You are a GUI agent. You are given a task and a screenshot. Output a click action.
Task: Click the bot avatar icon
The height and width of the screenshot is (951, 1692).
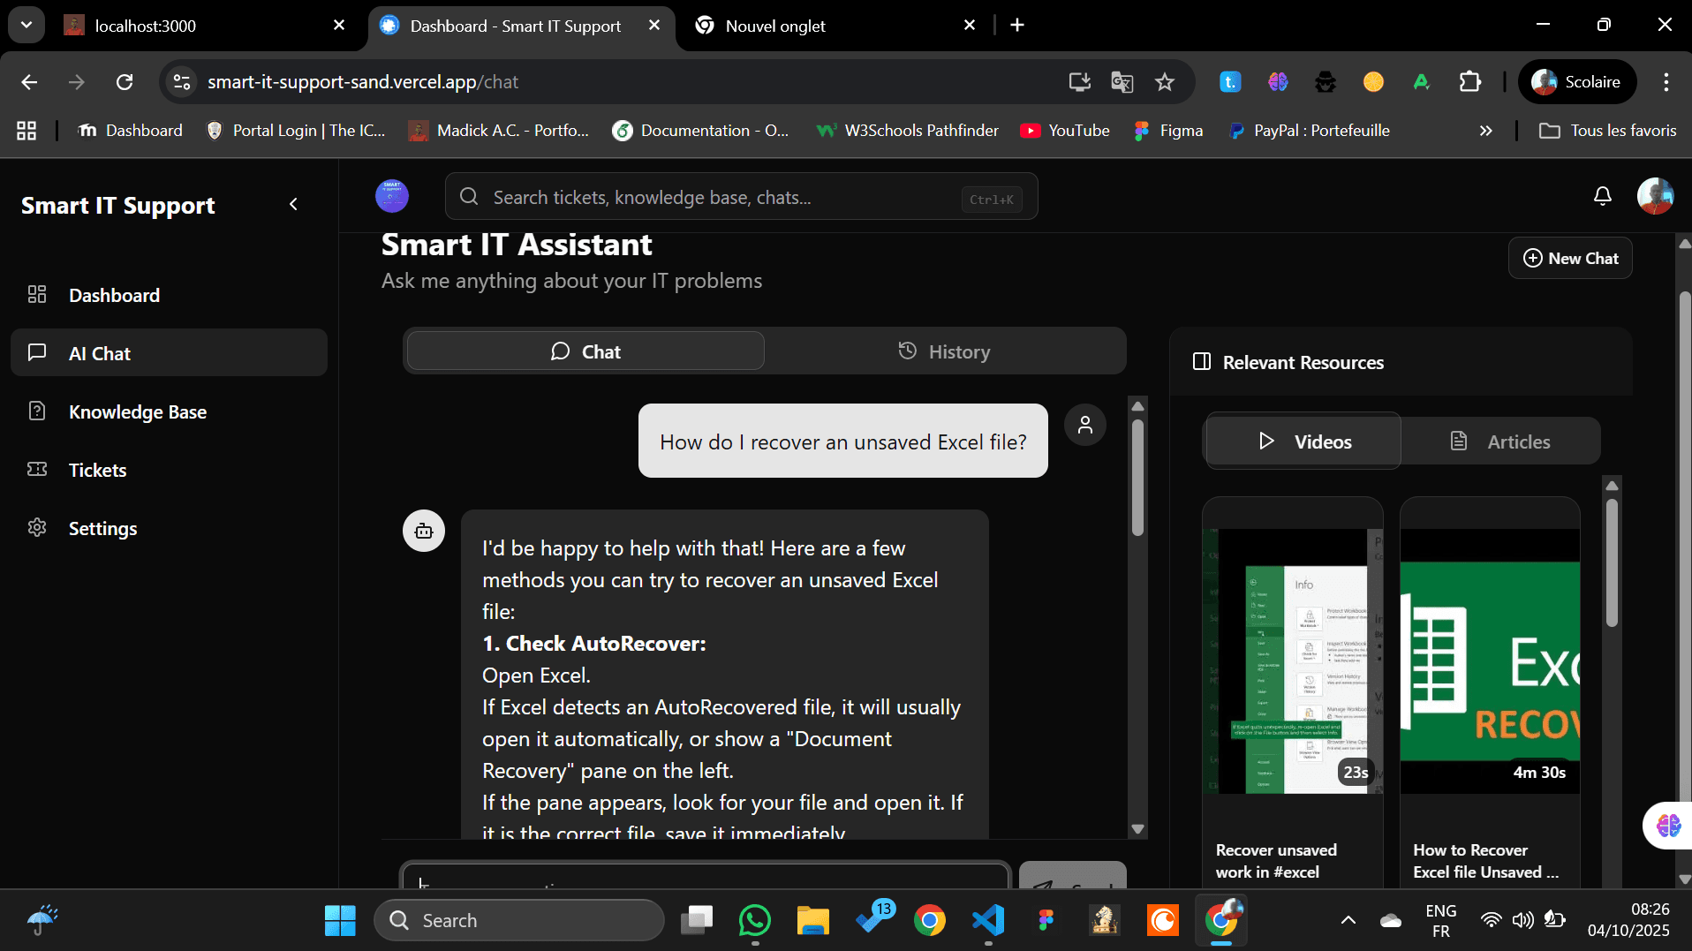click(424, 531)
